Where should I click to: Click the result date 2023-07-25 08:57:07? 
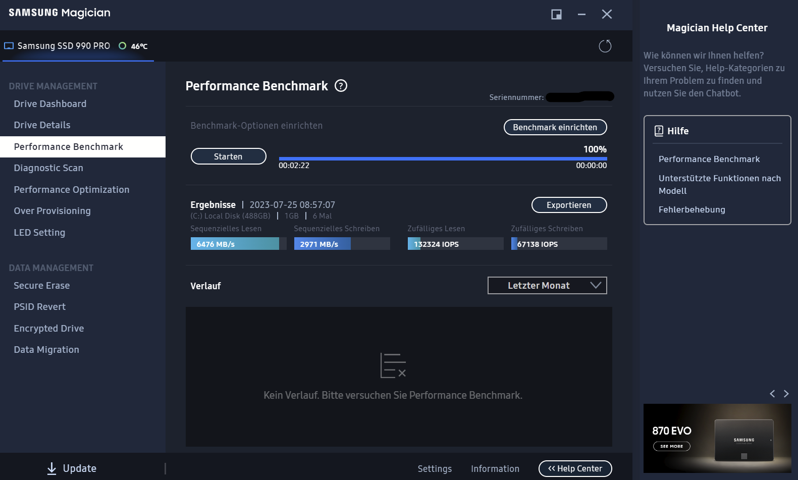(292, 205)
